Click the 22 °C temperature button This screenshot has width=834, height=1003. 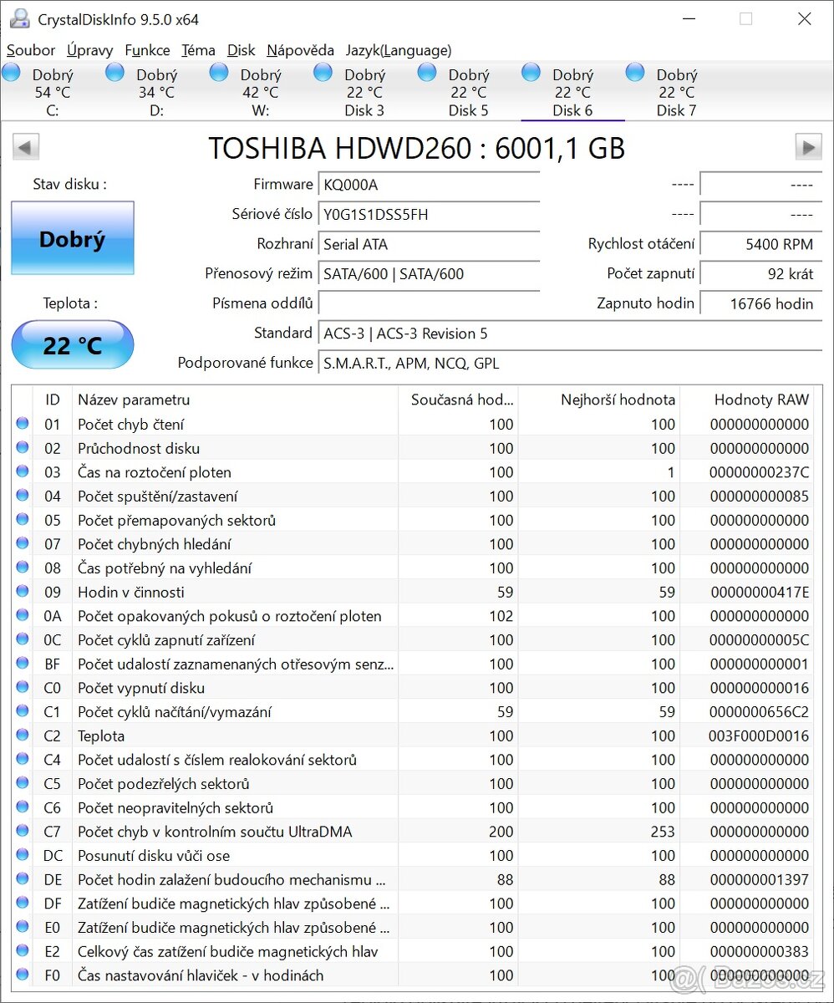[x=73, y=344]
